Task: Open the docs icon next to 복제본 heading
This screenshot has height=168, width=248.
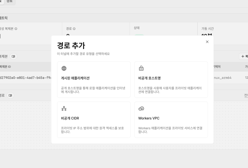Action: click(x=13, y=56)
